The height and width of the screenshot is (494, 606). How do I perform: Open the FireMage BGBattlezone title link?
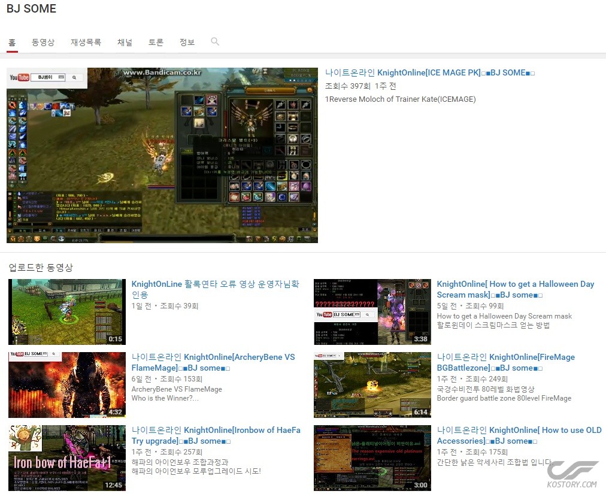pos(506,362)
